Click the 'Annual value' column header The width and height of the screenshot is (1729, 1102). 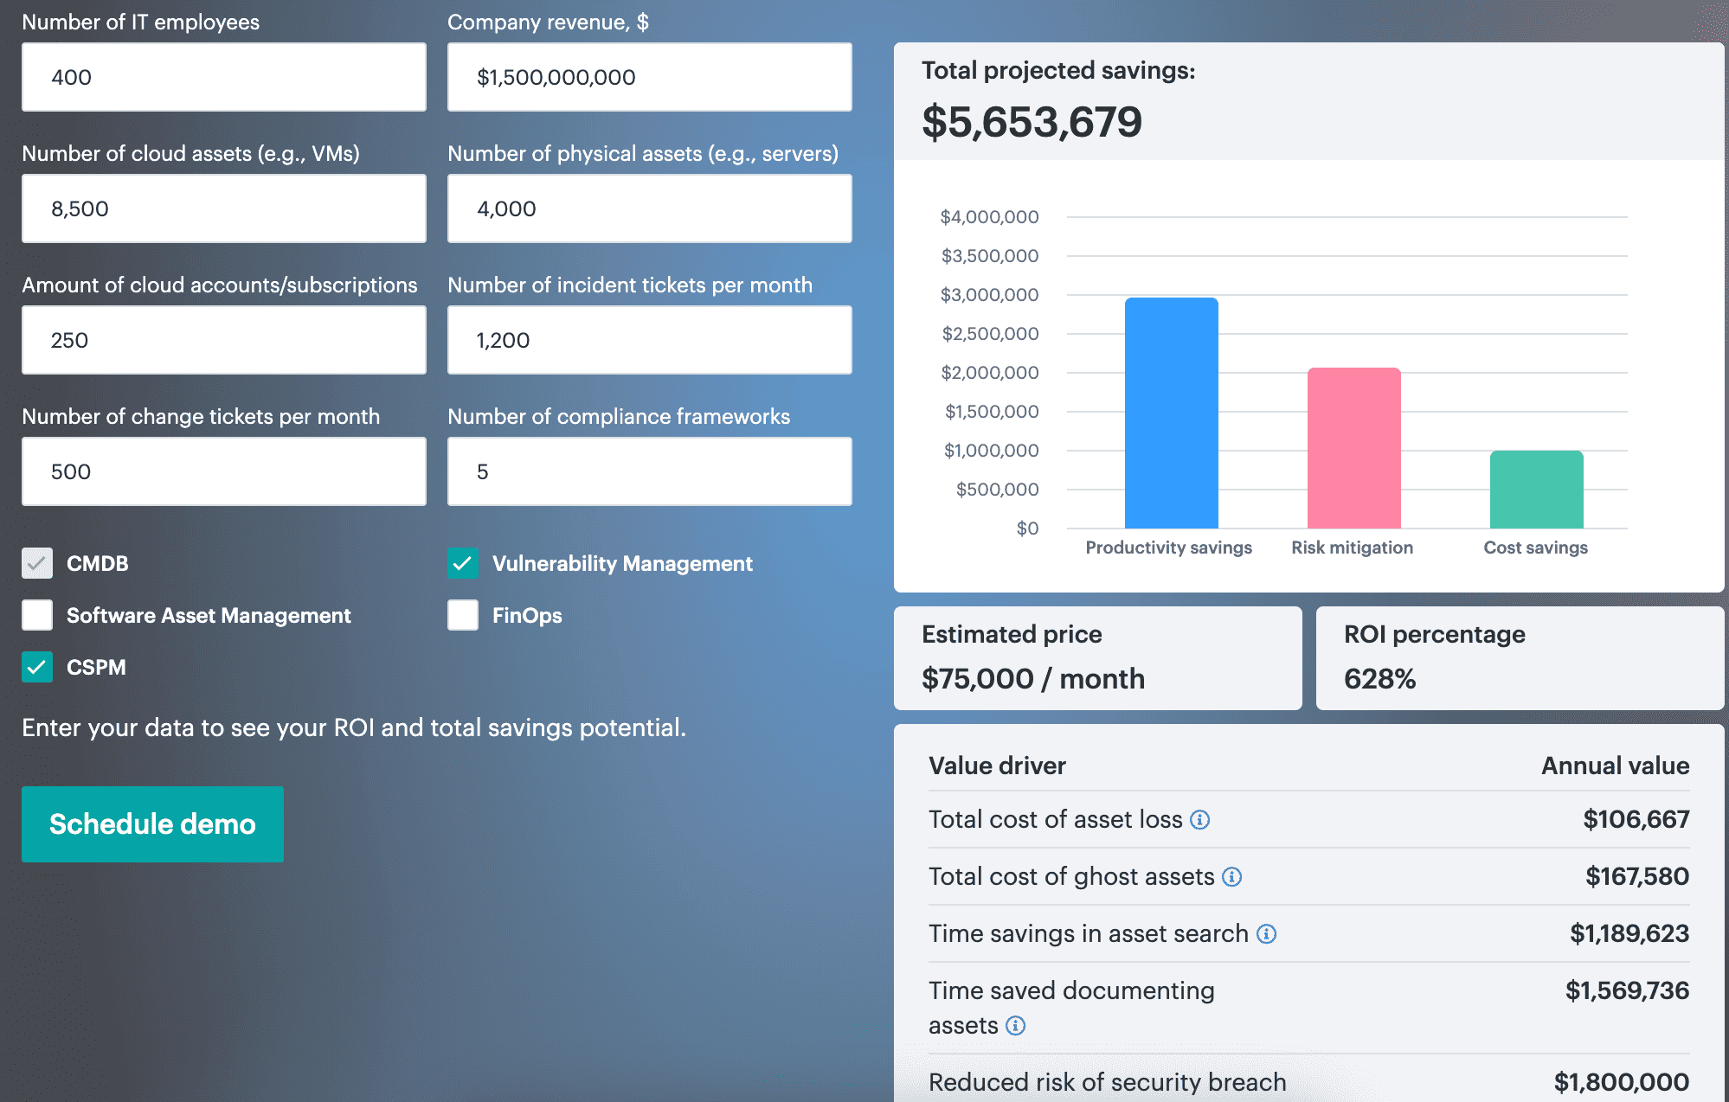click(x=1616, y=766)
